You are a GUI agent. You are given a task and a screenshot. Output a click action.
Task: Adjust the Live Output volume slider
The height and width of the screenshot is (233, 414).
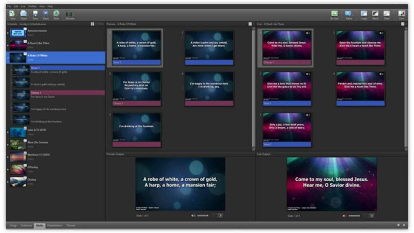point(354,216)
